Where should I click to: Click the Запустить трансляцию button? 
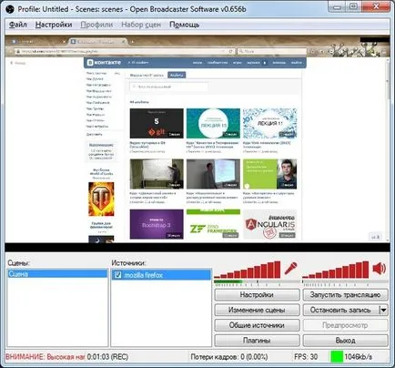pyautogui.click(x=345, y=294)
